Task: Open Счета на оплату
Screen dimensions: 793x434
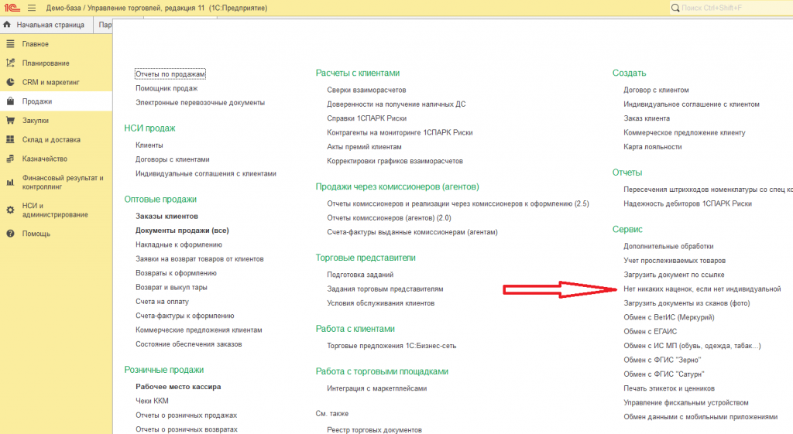Action: [162, 301]
